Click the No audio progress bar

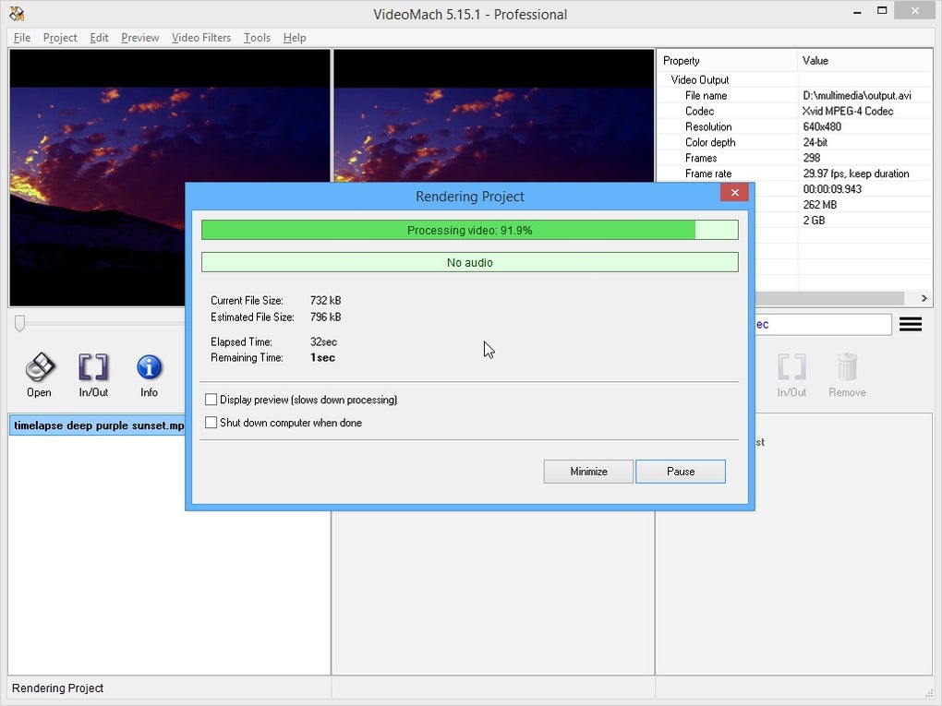tap(470, 262)
